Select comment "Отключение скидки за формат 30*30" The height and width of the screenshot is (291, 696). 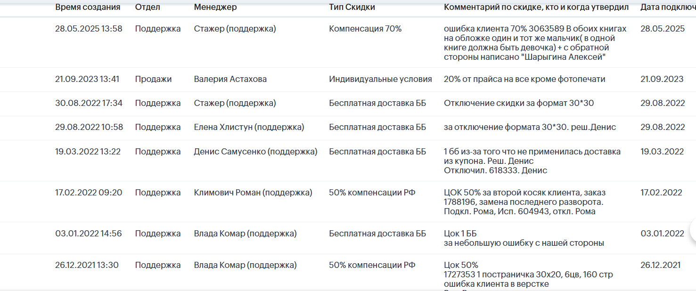pyautogui.click(x=519, y=103)
